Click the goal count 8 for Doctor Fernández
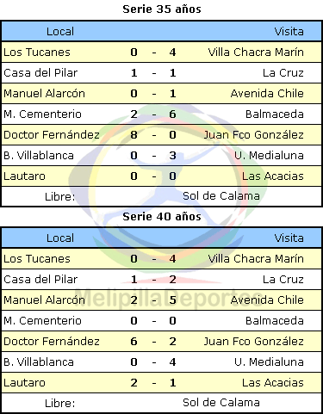The height and width of the screenshot is (414, 323). coord(134,135)
